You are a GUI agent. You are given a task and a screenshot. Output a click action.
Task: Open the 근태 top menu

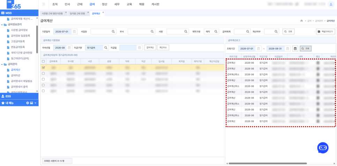click(x=80, y=4)
